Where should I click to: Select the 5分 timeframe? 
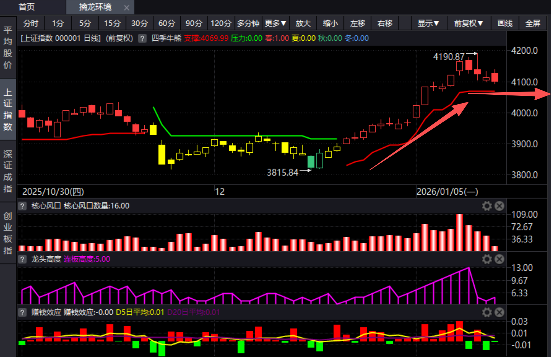point(85,23)
